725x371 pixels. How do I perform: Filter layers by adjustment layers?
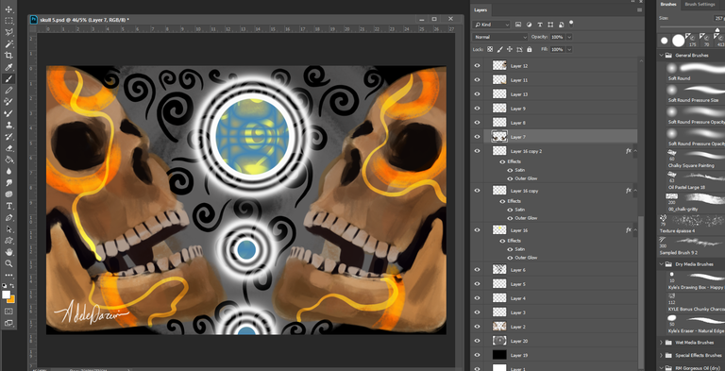[x=529, y=25]
